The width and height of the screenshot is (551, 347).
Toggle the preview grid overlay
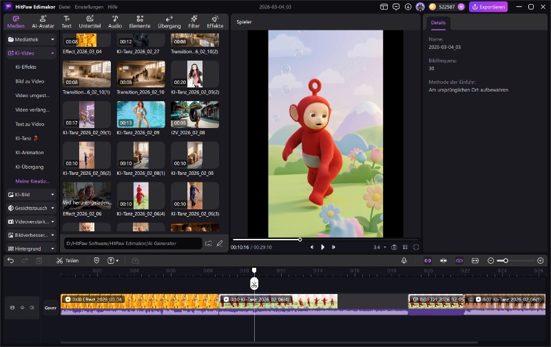[x=405, y=247]
